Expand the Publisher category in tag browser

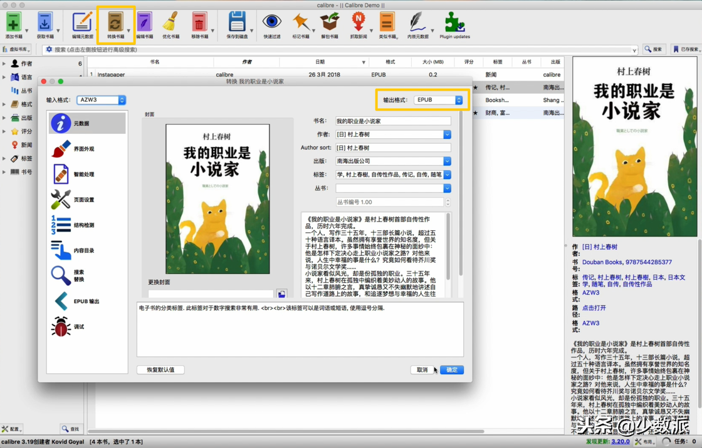4,118
